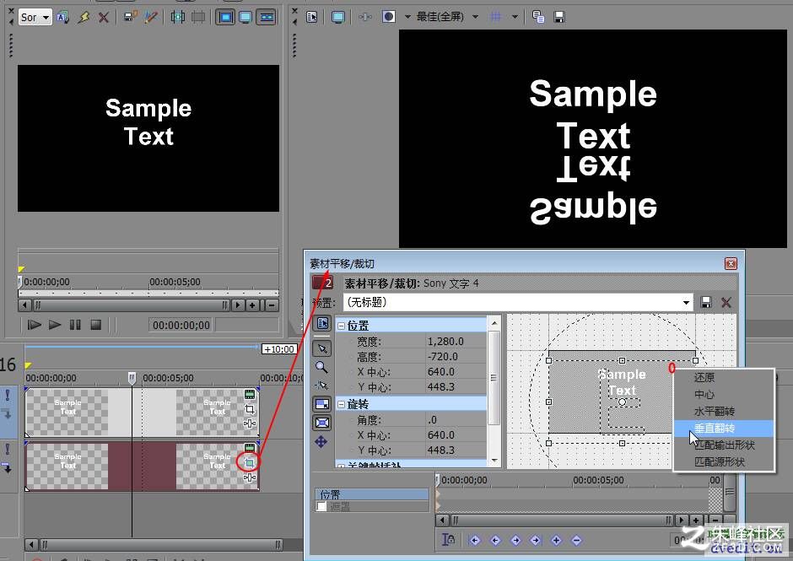Toggle sync cursor lock button near keyframe controls
Viewport: 793px width, 561px height.
[x=449, y=540]
